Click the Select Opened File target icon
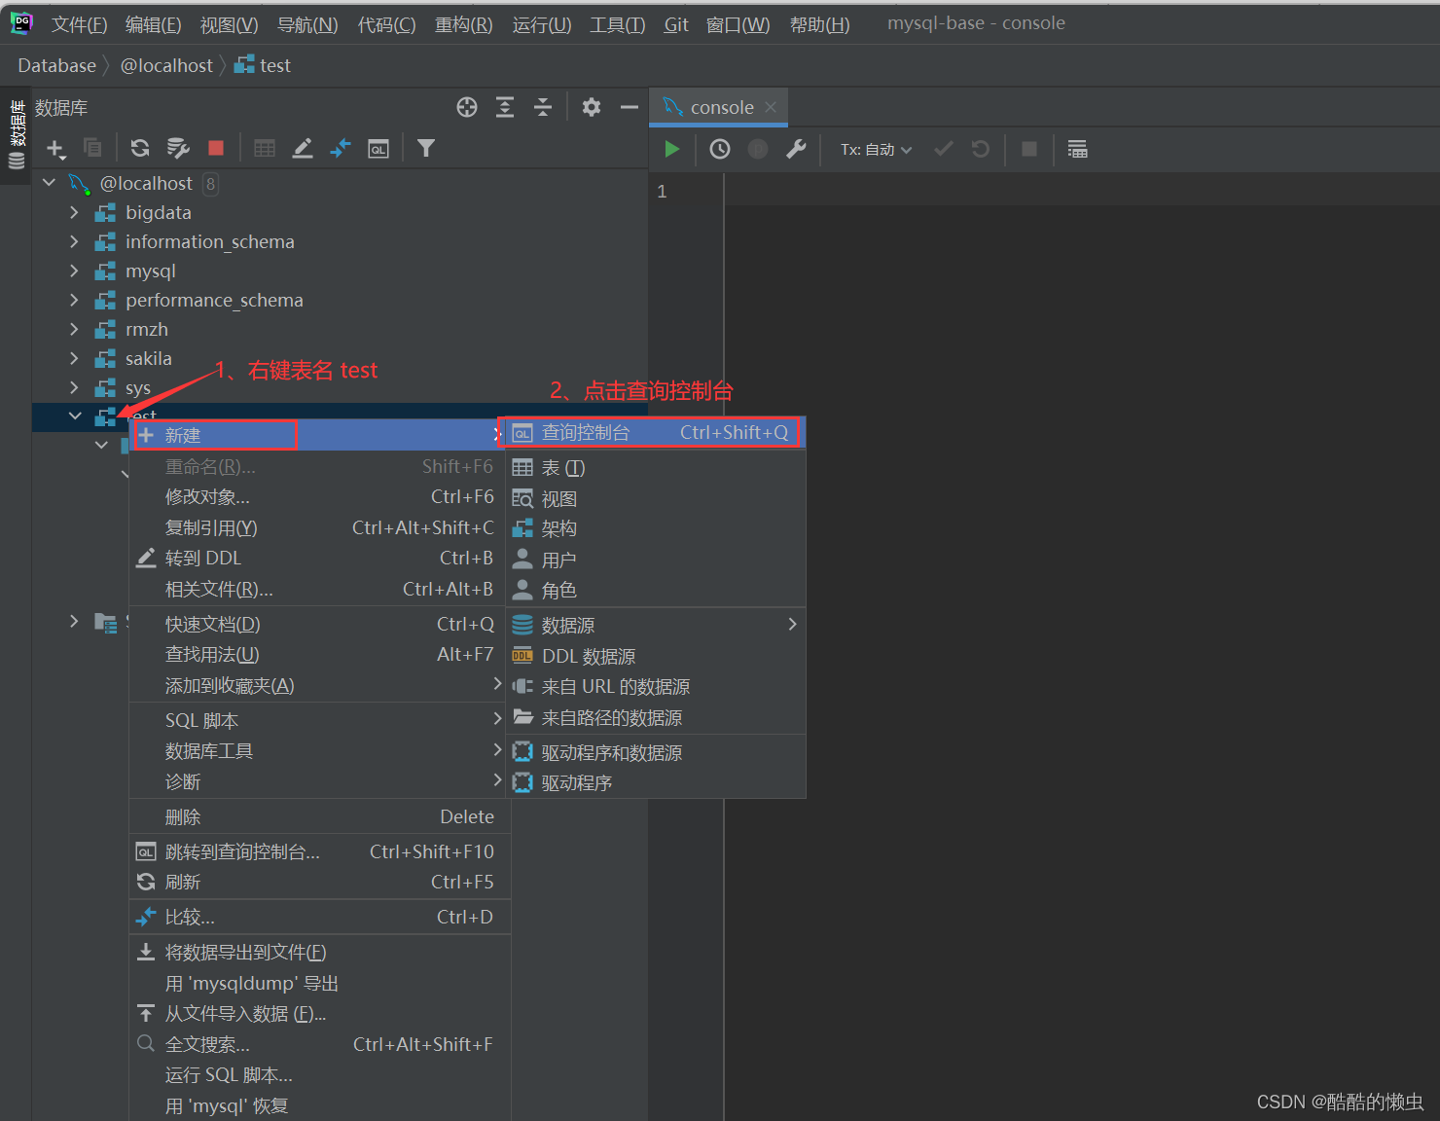Screen dimensions: 1440x1121 pyautogui.click(x=467, y=107)
